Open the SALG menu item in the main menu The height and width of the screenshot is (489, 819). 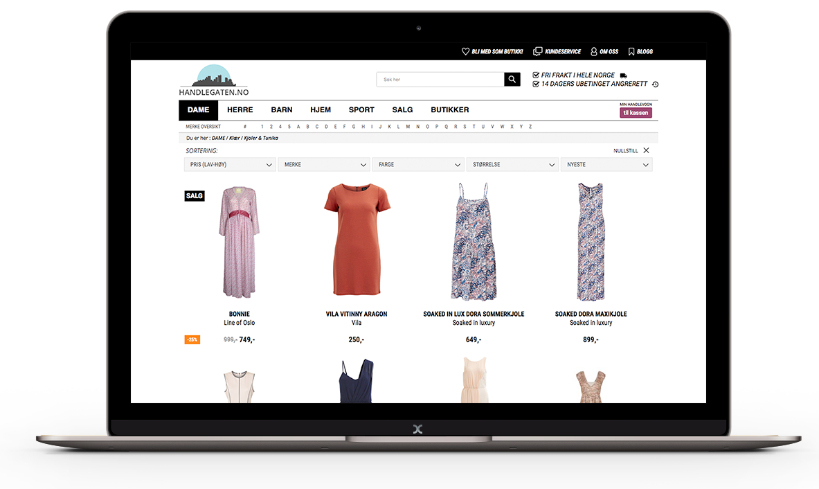(x=402, y=109)
